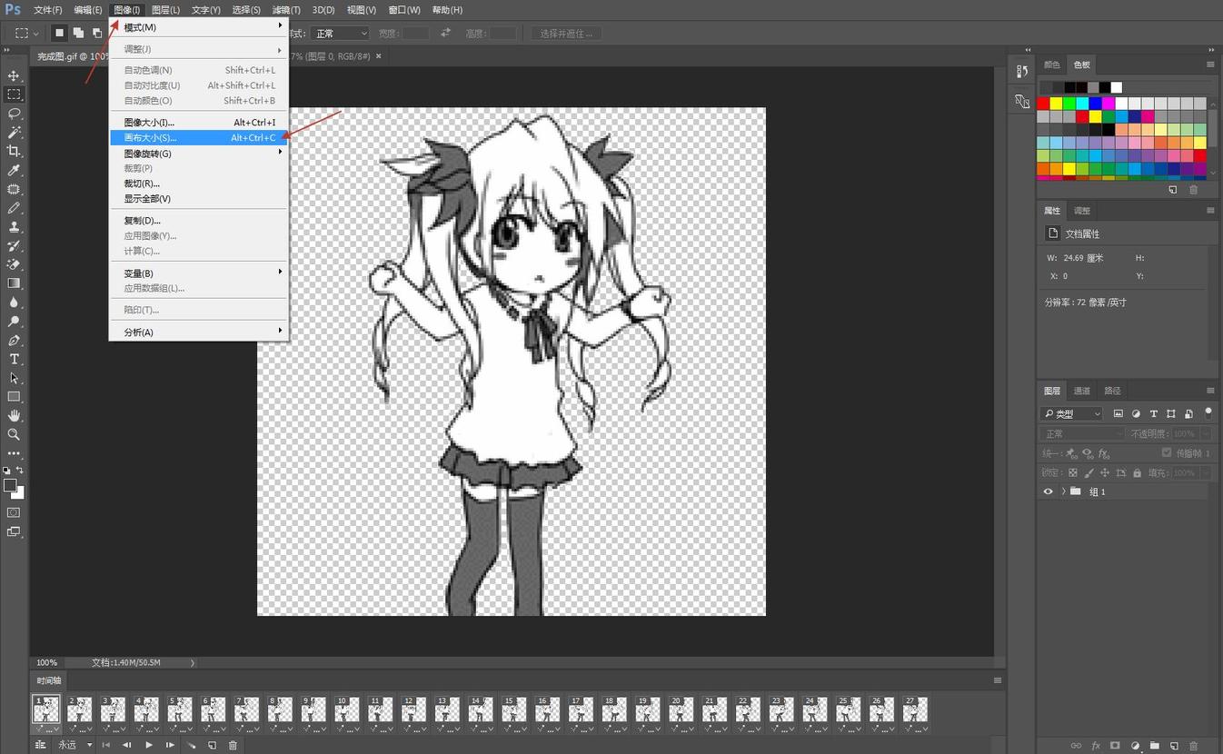
Task: Select the Move tool
Action: click(x=14, y=75)
